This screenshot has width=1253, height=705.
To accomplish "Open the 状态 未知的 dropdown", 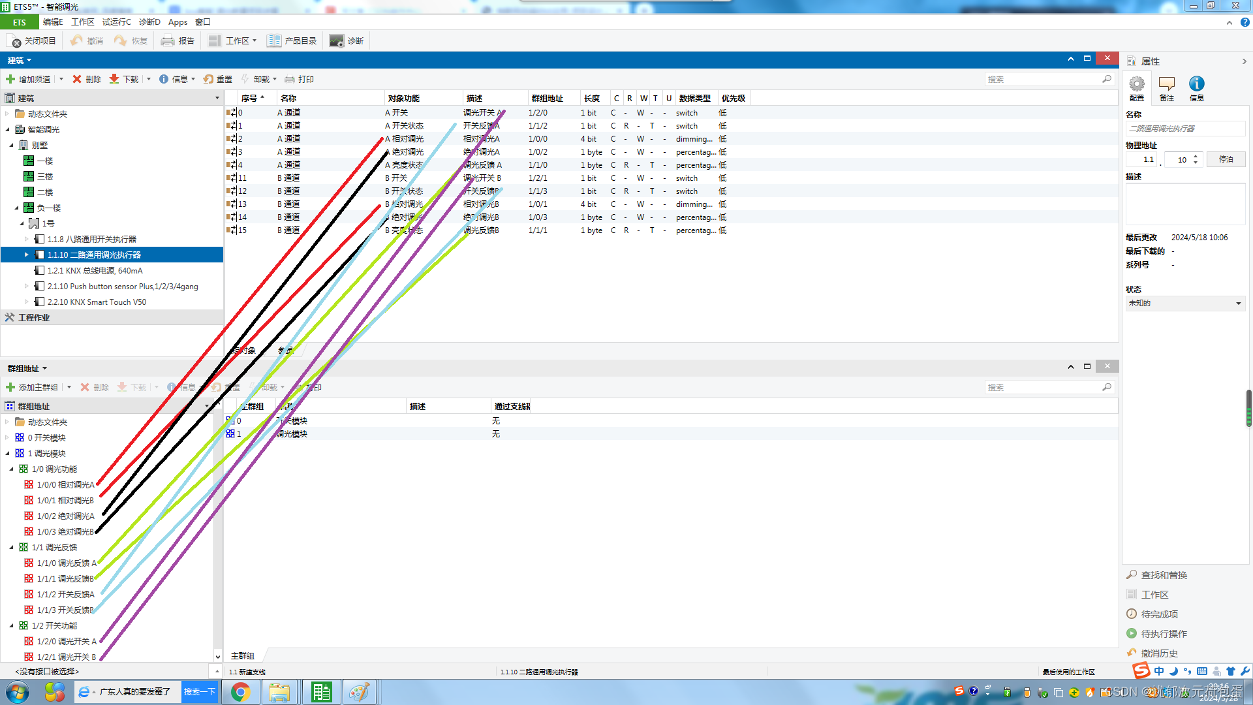I will point(1238,303).
